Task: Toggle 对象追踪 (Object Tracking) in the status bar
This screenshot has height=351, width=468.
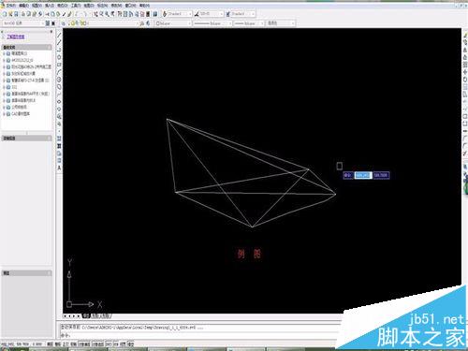Action: (x=98, y=344)
